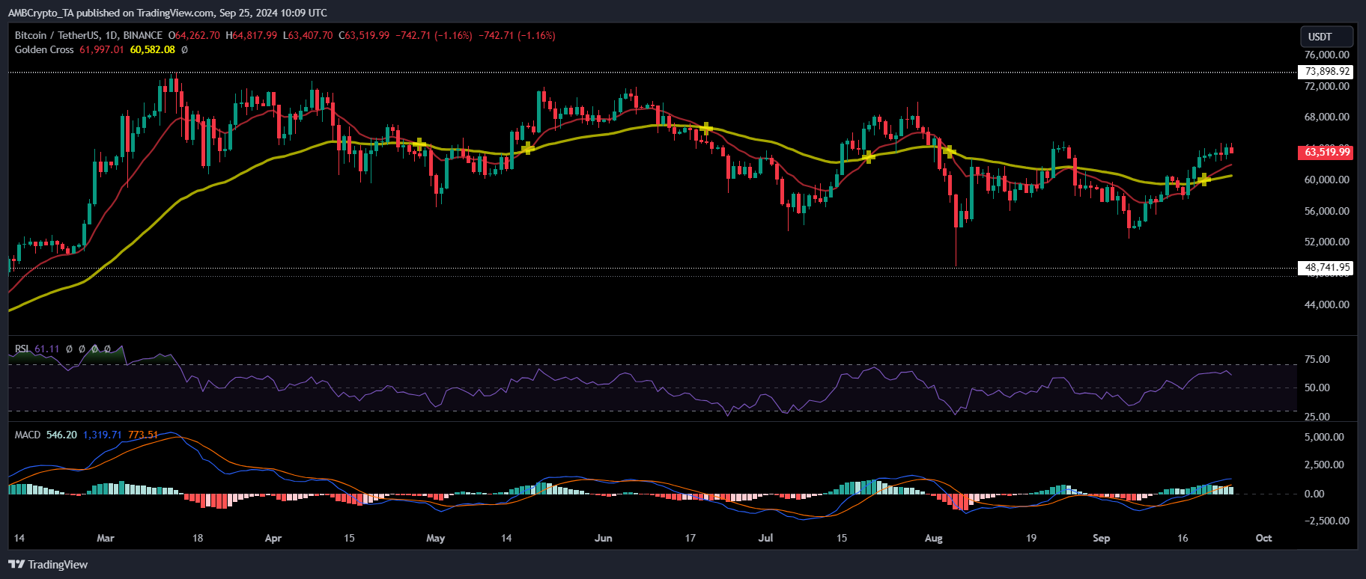The image size is (1366, 579).
Task: Click the RSI value 61.11
Action: pyautogui.click(x=46, y=349)
